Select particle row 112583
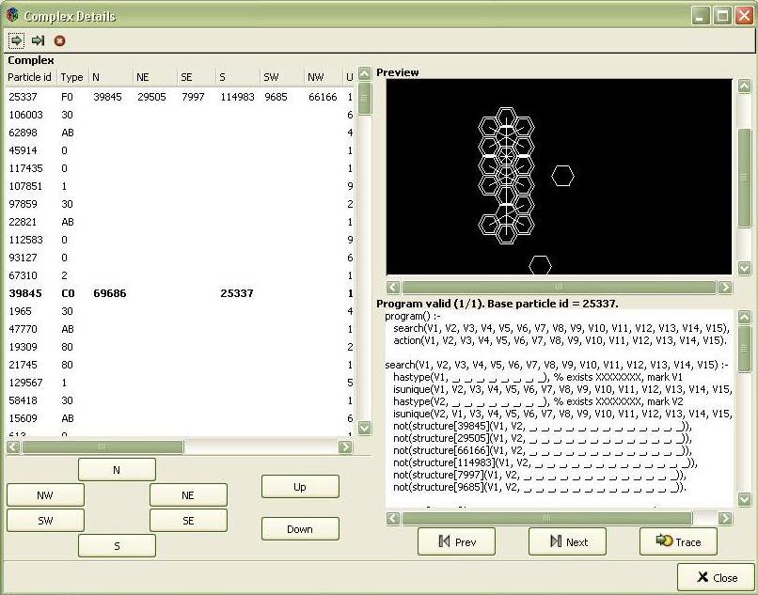The width and height of the screenshot is (758, 595). pos(181,240)
